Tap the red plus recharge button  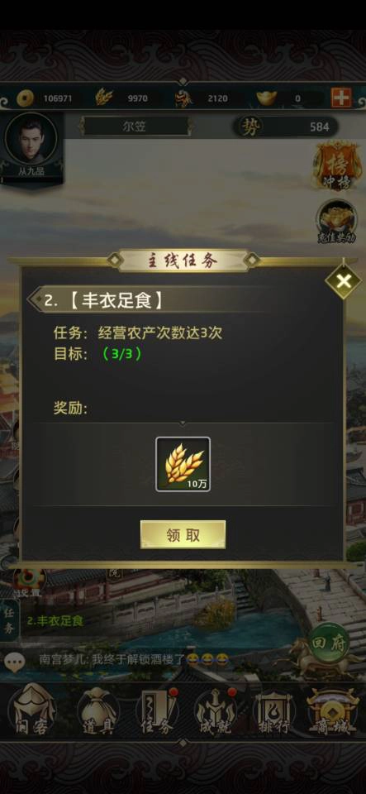click(341, 98)
